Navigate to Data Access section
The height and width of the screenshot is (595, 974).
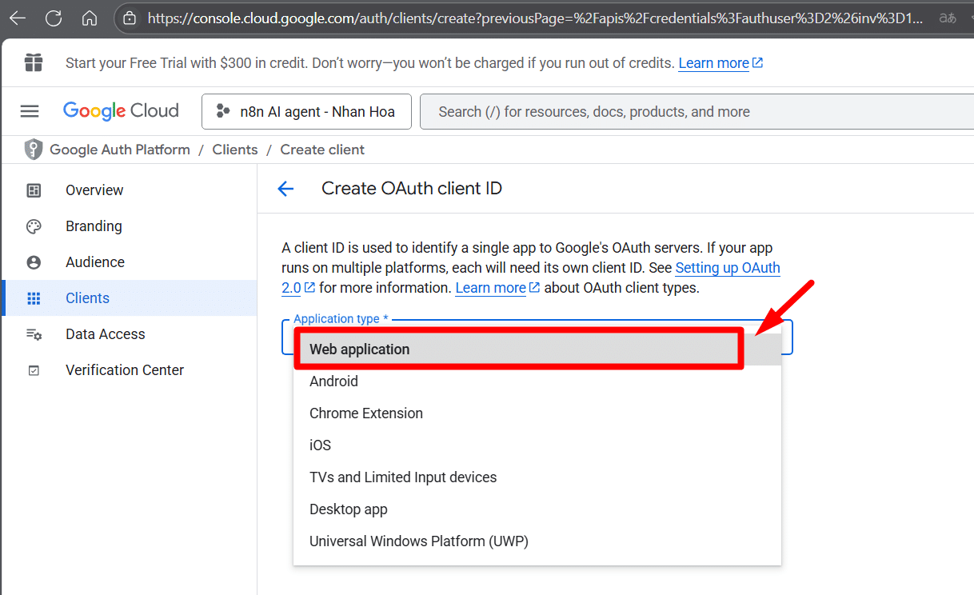pyautogui.click(x=106, y=334)
